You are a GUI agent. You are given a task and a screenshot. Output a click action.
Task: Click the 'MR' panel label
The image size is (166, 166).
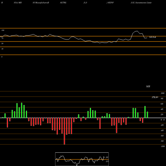coord(148,86)
